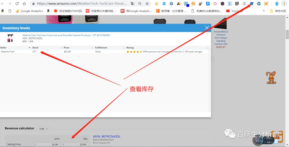Open the JS extension icon

pyautogui.click(x=178, y=3)
